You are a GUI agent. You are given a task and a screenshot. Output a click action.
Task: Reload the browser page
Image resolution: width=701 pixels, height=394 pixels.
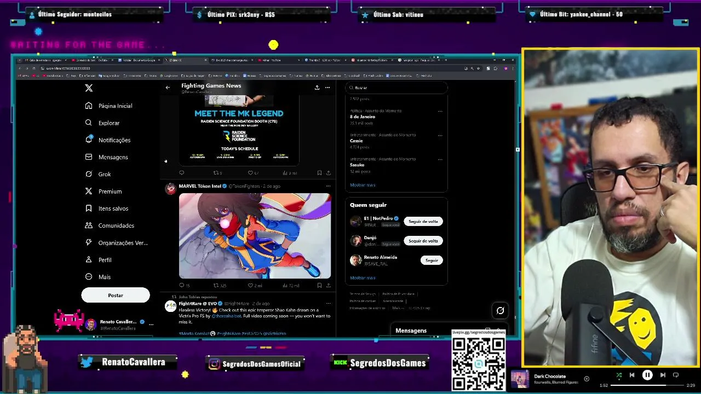[x=33, y=68]
